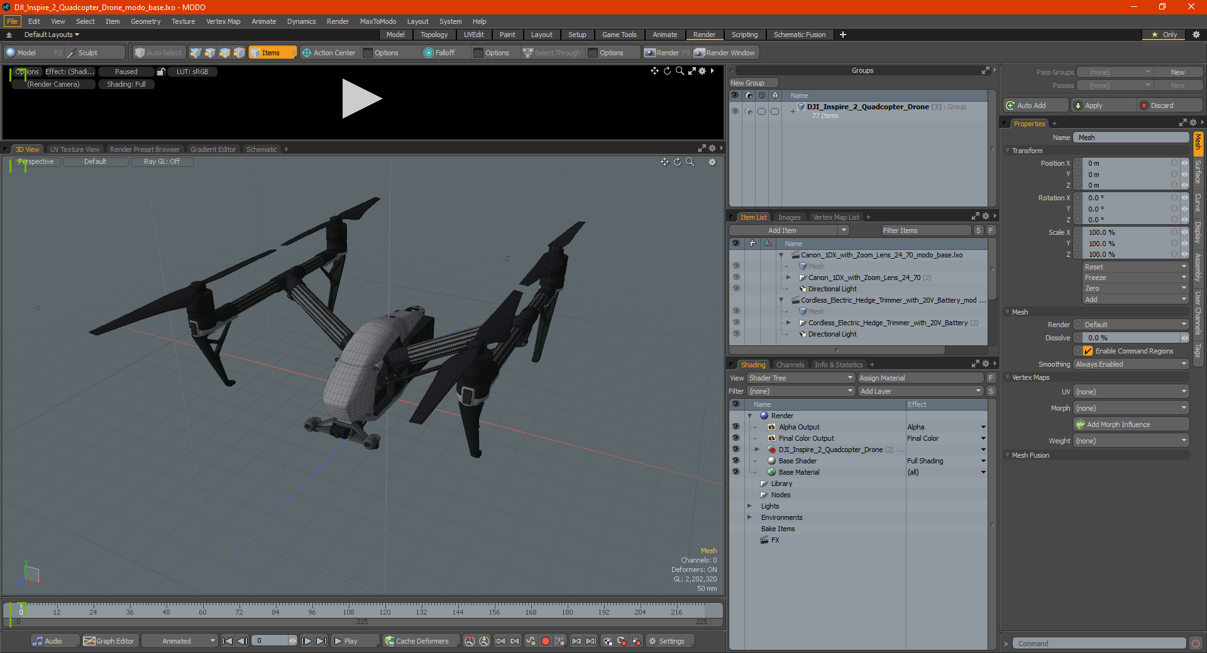Click the Assign Material button

click(920, 378)
